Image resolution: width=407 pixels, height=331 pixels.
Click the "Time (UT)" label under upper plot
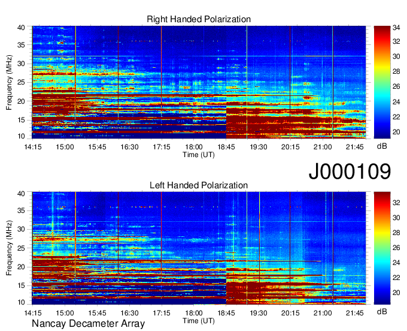[x=199, y=155]
